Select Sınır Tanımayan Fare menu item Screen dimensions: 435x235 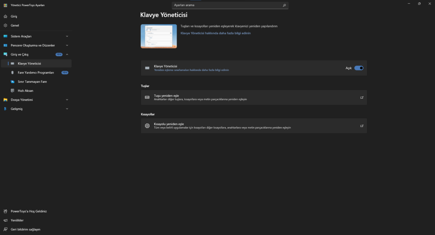[32, 82]
